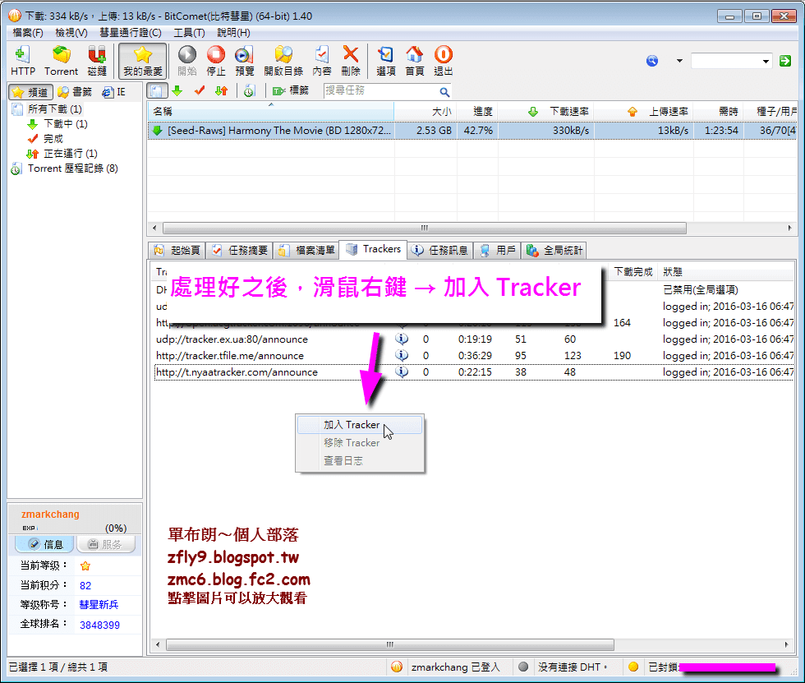Screen dimensions: 805x683
Task: Toggle the 我的最愛 favorites star button
Action: 143,61
